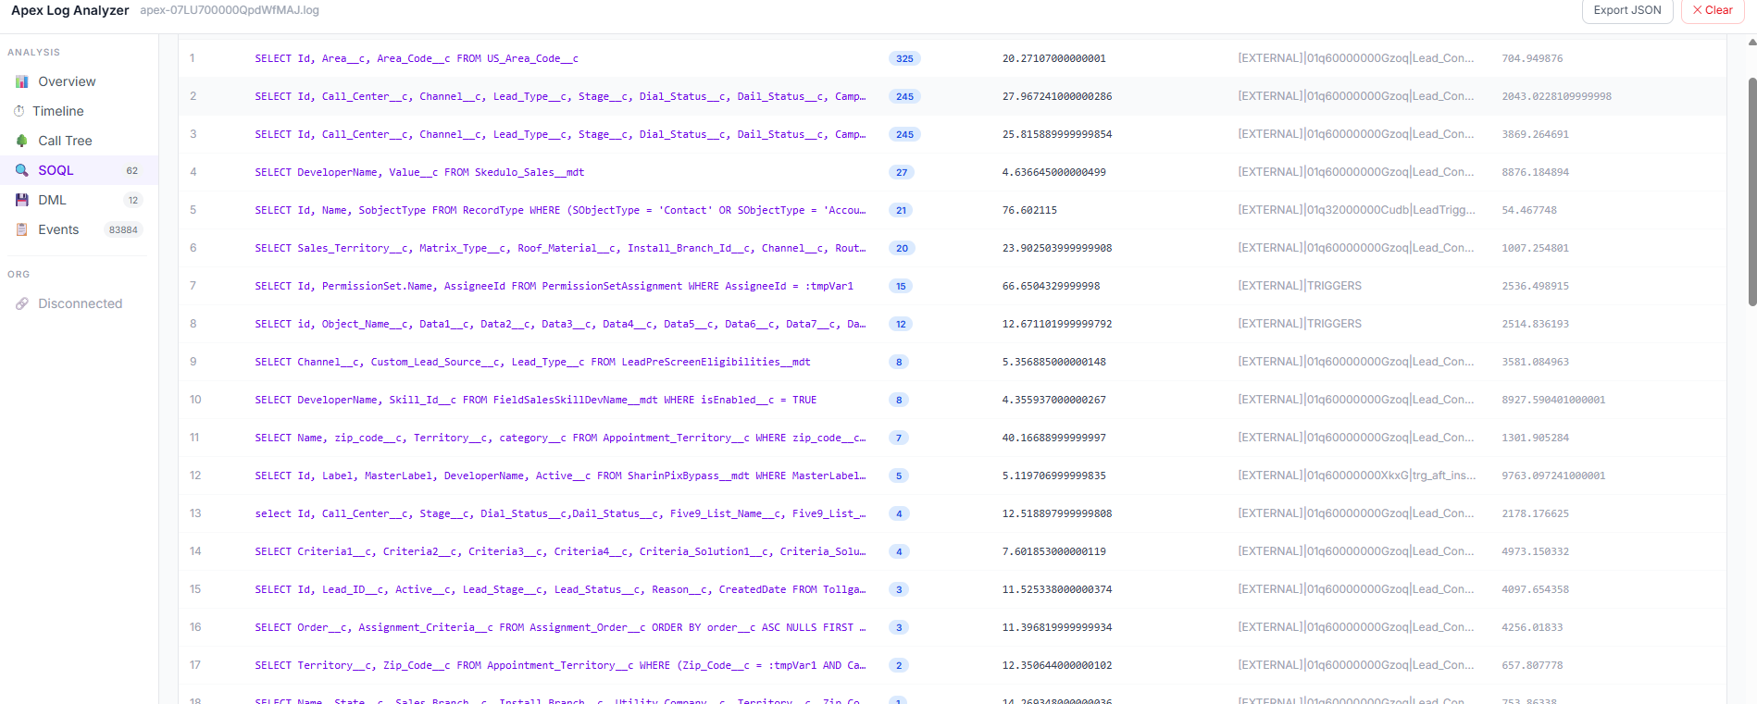The height and width of the screenshot is (704, 1757).
Task: Click the 12 badge in row 8
Action: [901, 324]
